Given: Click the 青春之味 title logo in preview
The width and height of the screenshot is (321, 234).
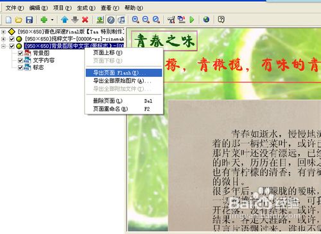Looking at the screenshot, I should [164, 41].
